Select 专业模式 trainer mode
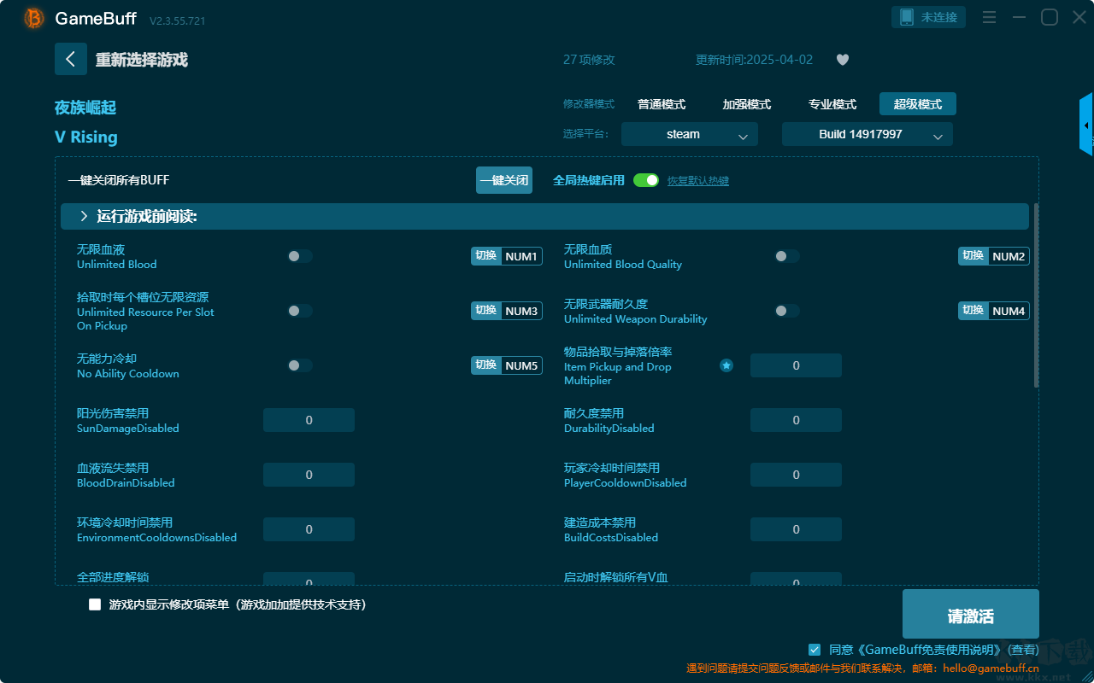 click(x=832, y=104)
